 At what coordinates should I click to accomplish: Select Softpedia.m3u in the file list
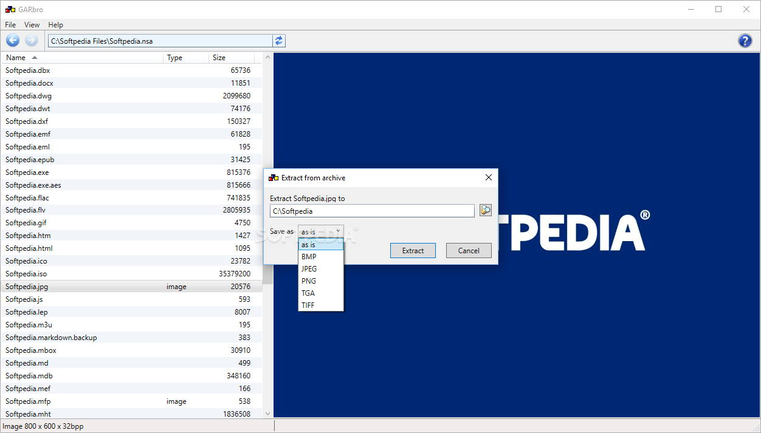pos(132,325)
